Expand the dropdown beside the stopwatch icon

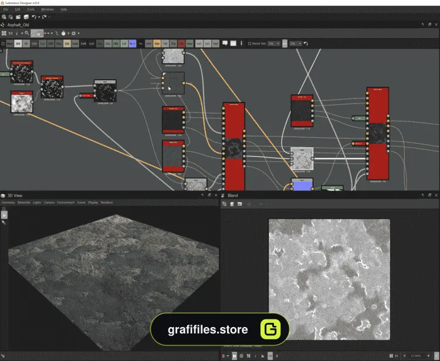pyautogui.click(x=68, y=33)
